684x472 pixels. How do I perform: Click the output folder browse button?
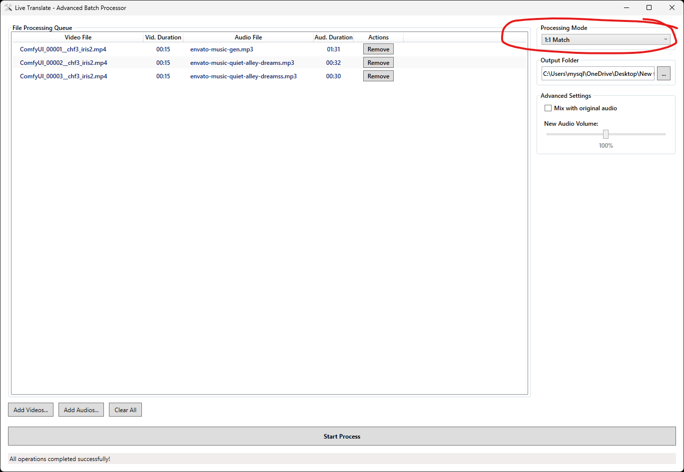(x=664, y=73)
